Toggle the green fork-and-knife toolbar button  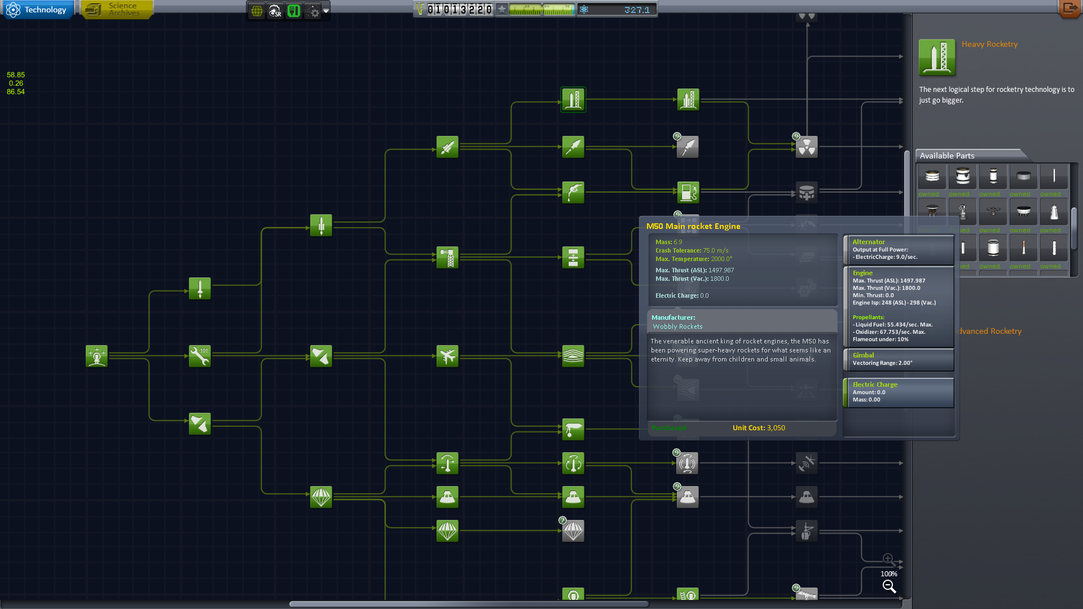click(x=293, y=10)
